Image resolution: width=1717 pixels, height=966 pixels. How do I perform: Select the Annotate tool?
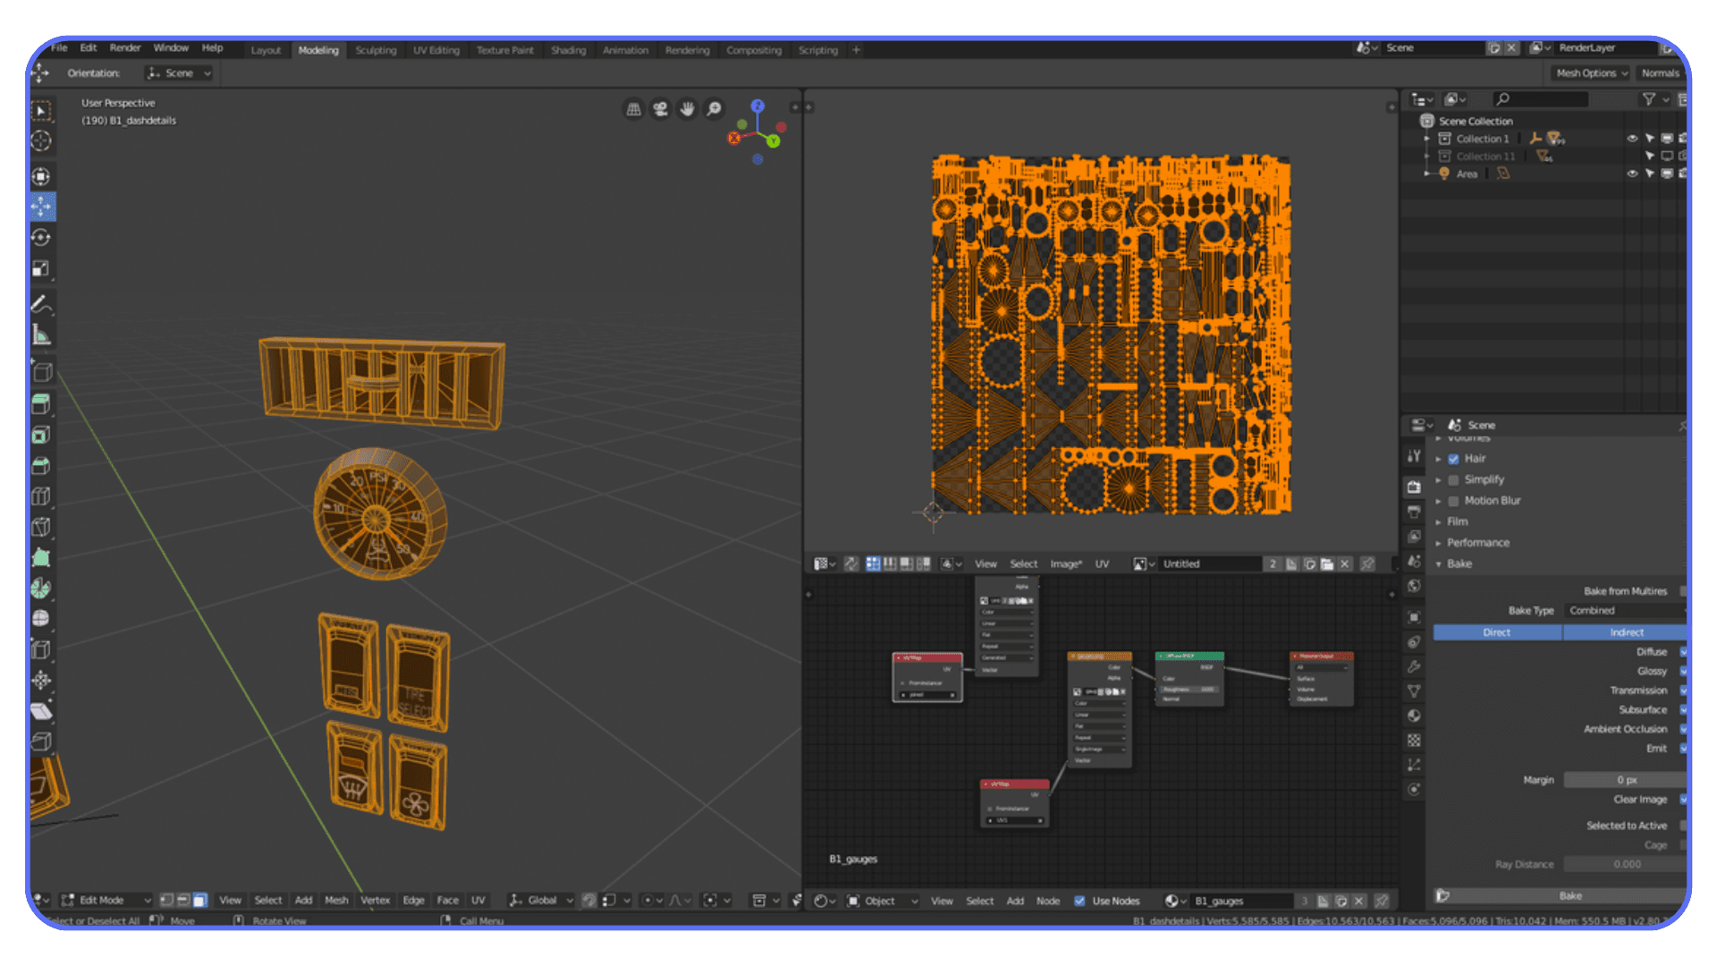[40, 292]
